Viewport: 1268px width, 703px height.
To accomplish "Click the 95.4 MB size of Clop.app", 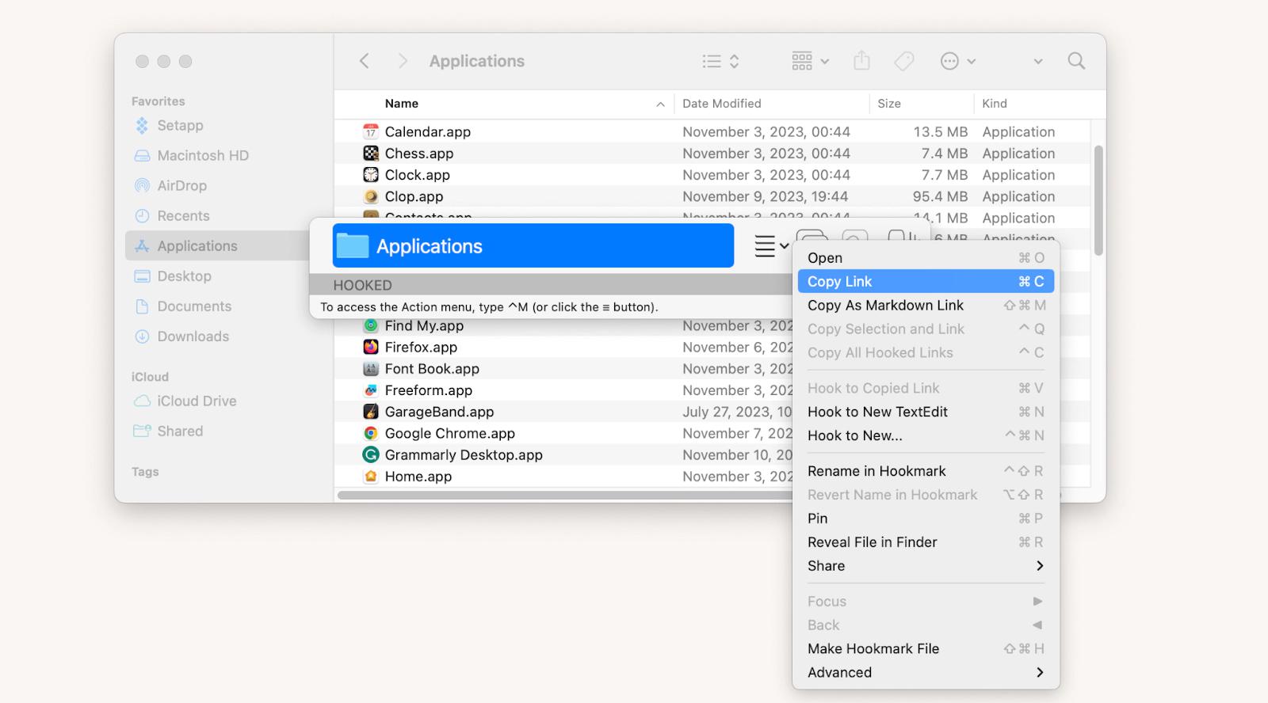I will coord(940,196).
